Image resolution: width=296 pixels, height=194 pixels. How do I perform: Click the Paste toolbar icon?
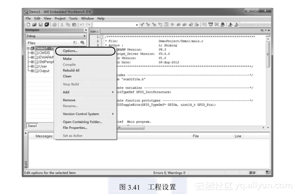(x=74, y=24)
